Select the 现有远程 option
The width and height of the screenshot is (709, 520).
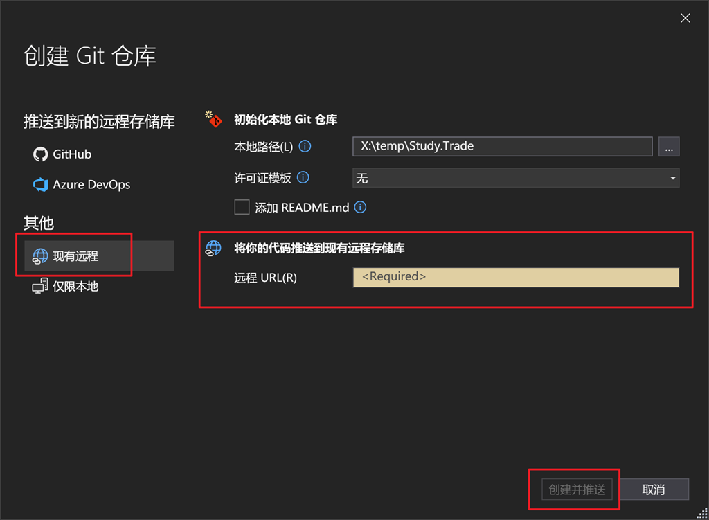pyautogui.click(x=98, y=256)
